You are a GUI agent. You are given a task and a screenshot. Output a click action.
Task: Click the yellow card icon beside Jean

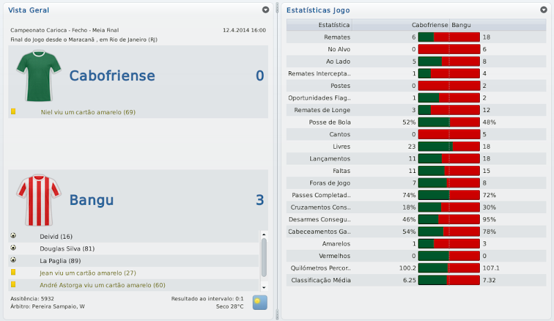[x=13, y=273]
